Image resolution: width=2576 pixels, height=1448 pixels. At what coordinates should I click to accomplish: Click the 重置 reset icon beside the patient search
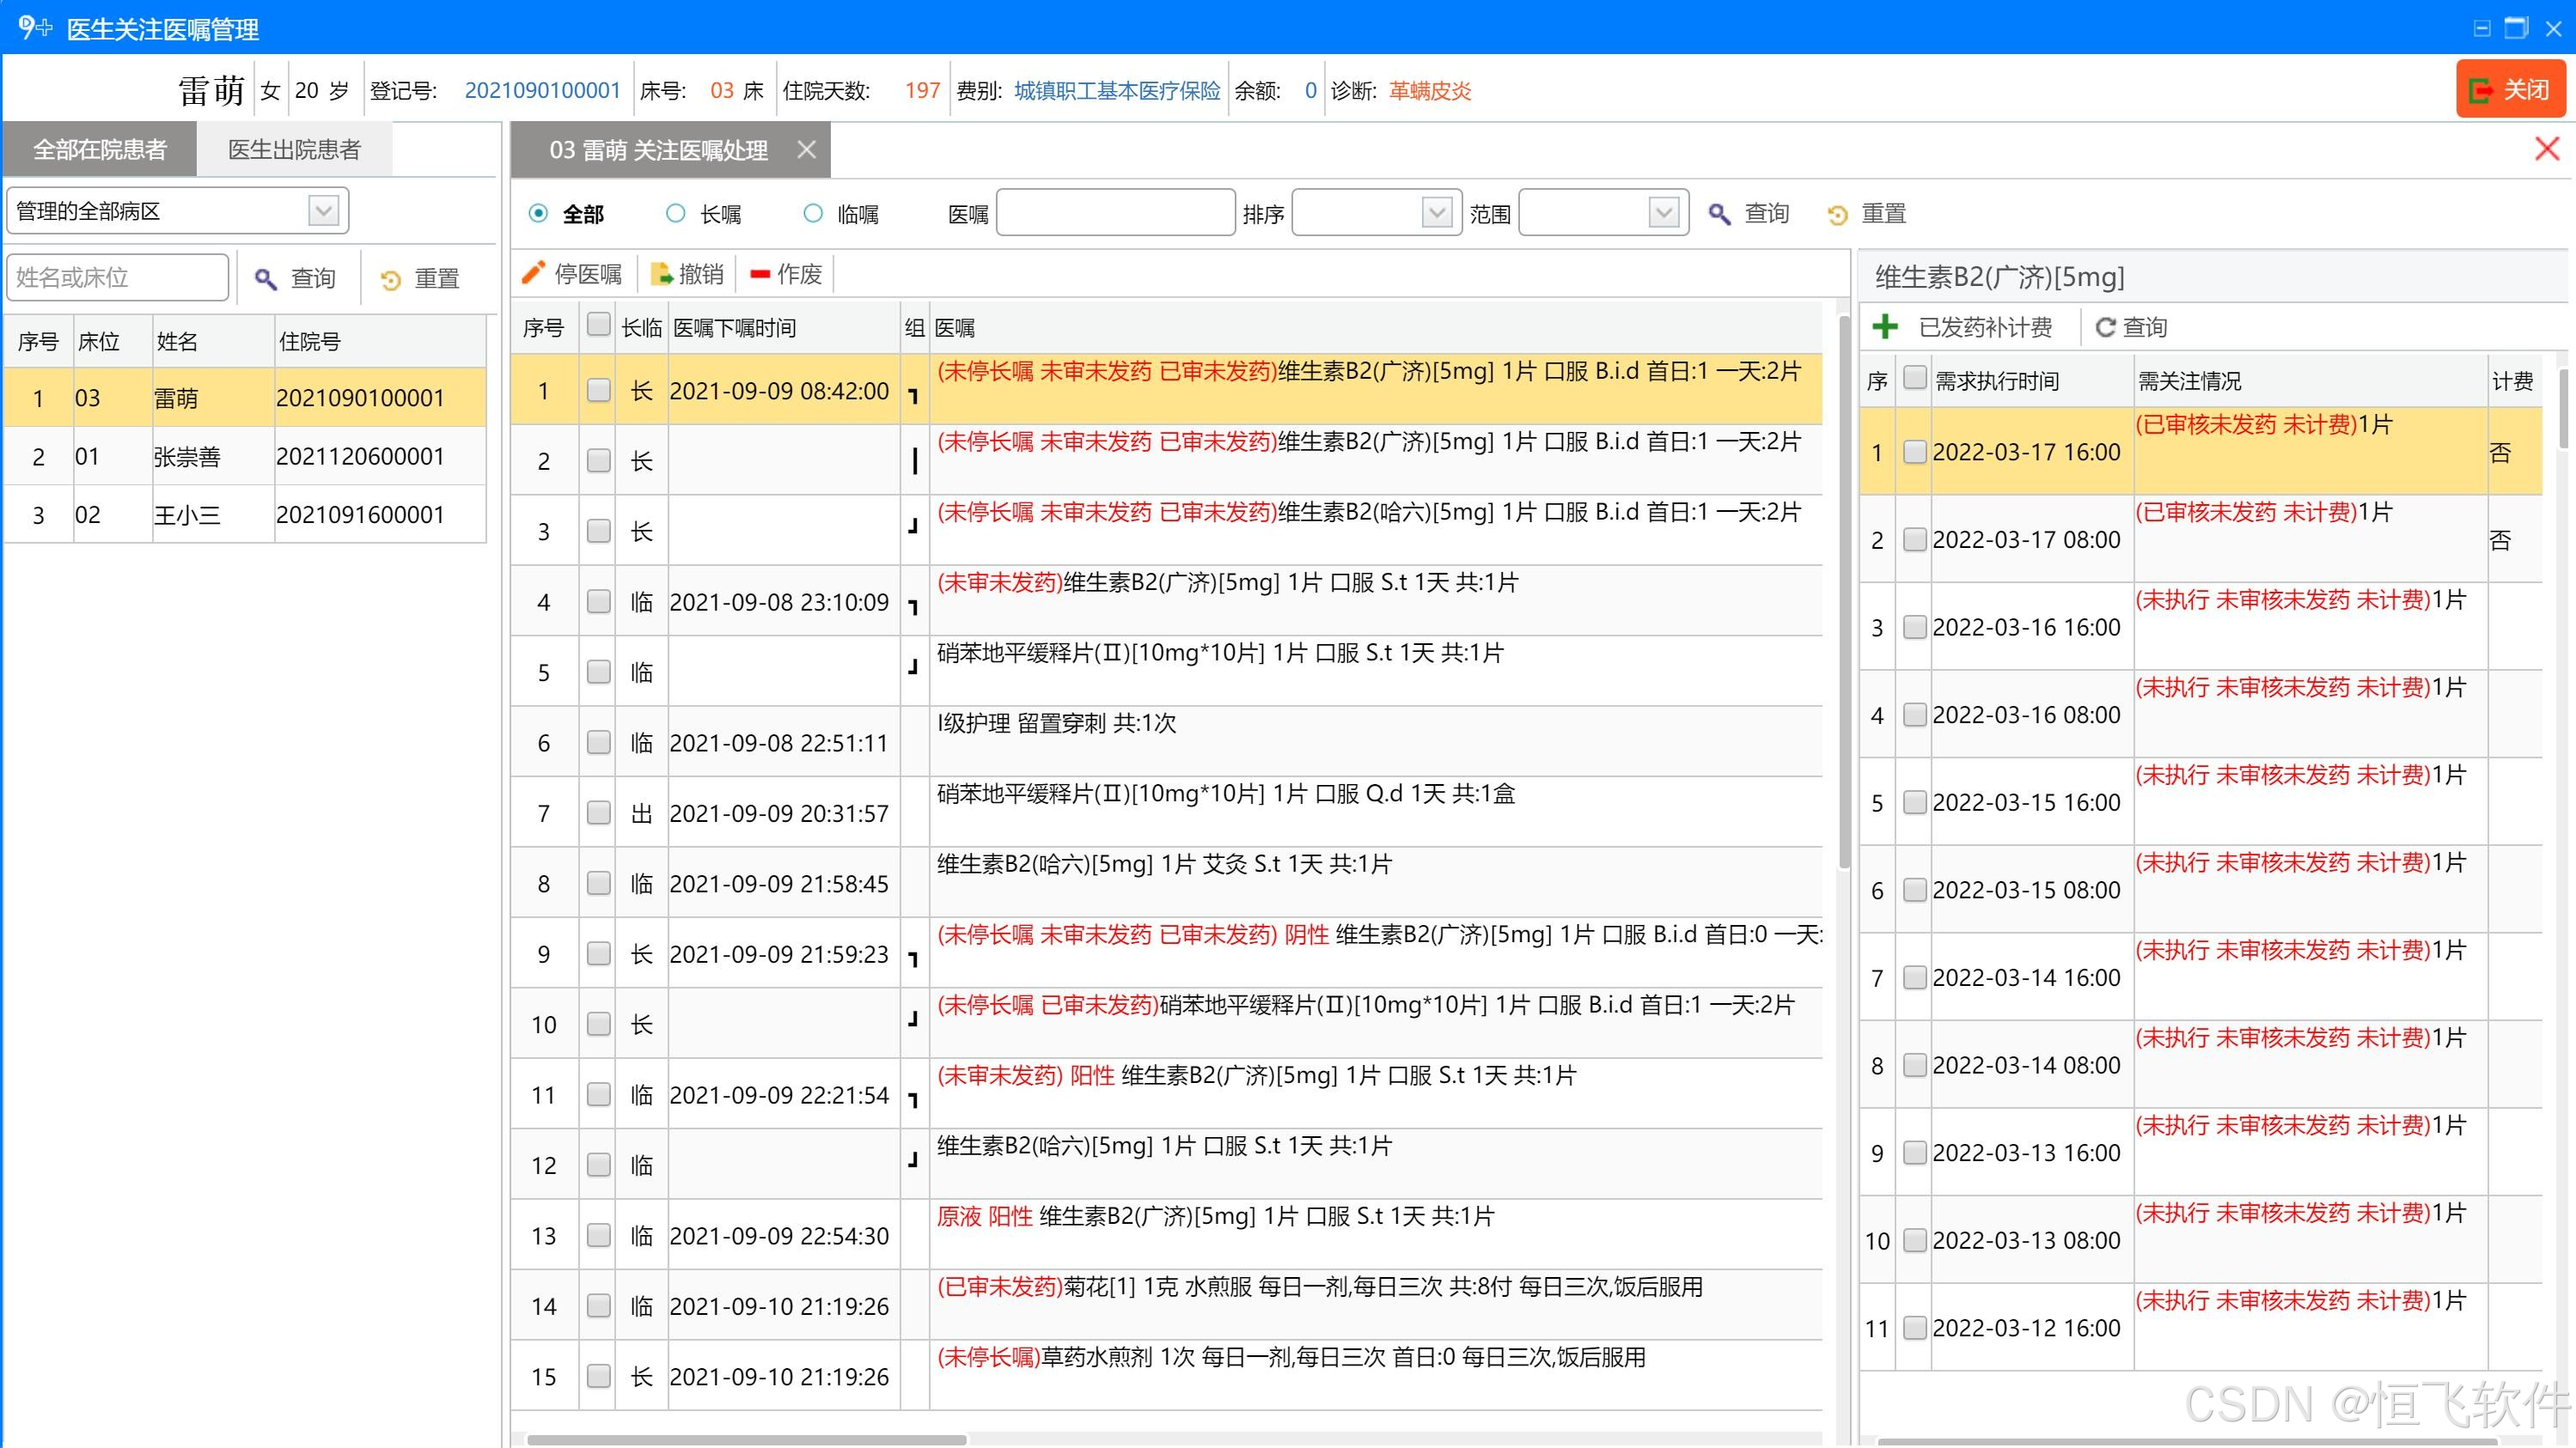(391, 279)
